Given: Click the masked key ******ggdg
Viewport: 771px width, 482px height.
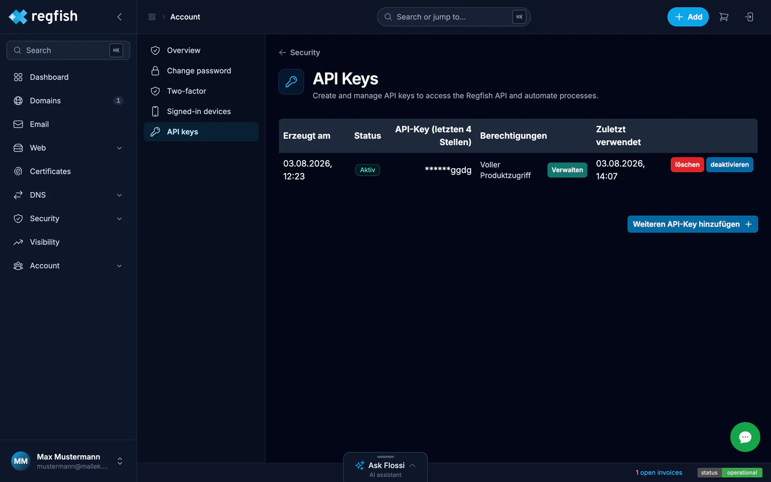Looking at the screenshot, I should pos(448,170).
